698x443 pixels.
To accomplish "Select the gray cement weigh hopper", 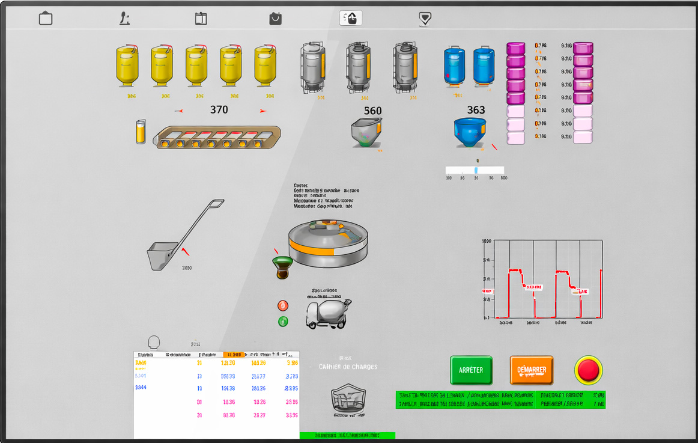I will click(x=366, y=132).
